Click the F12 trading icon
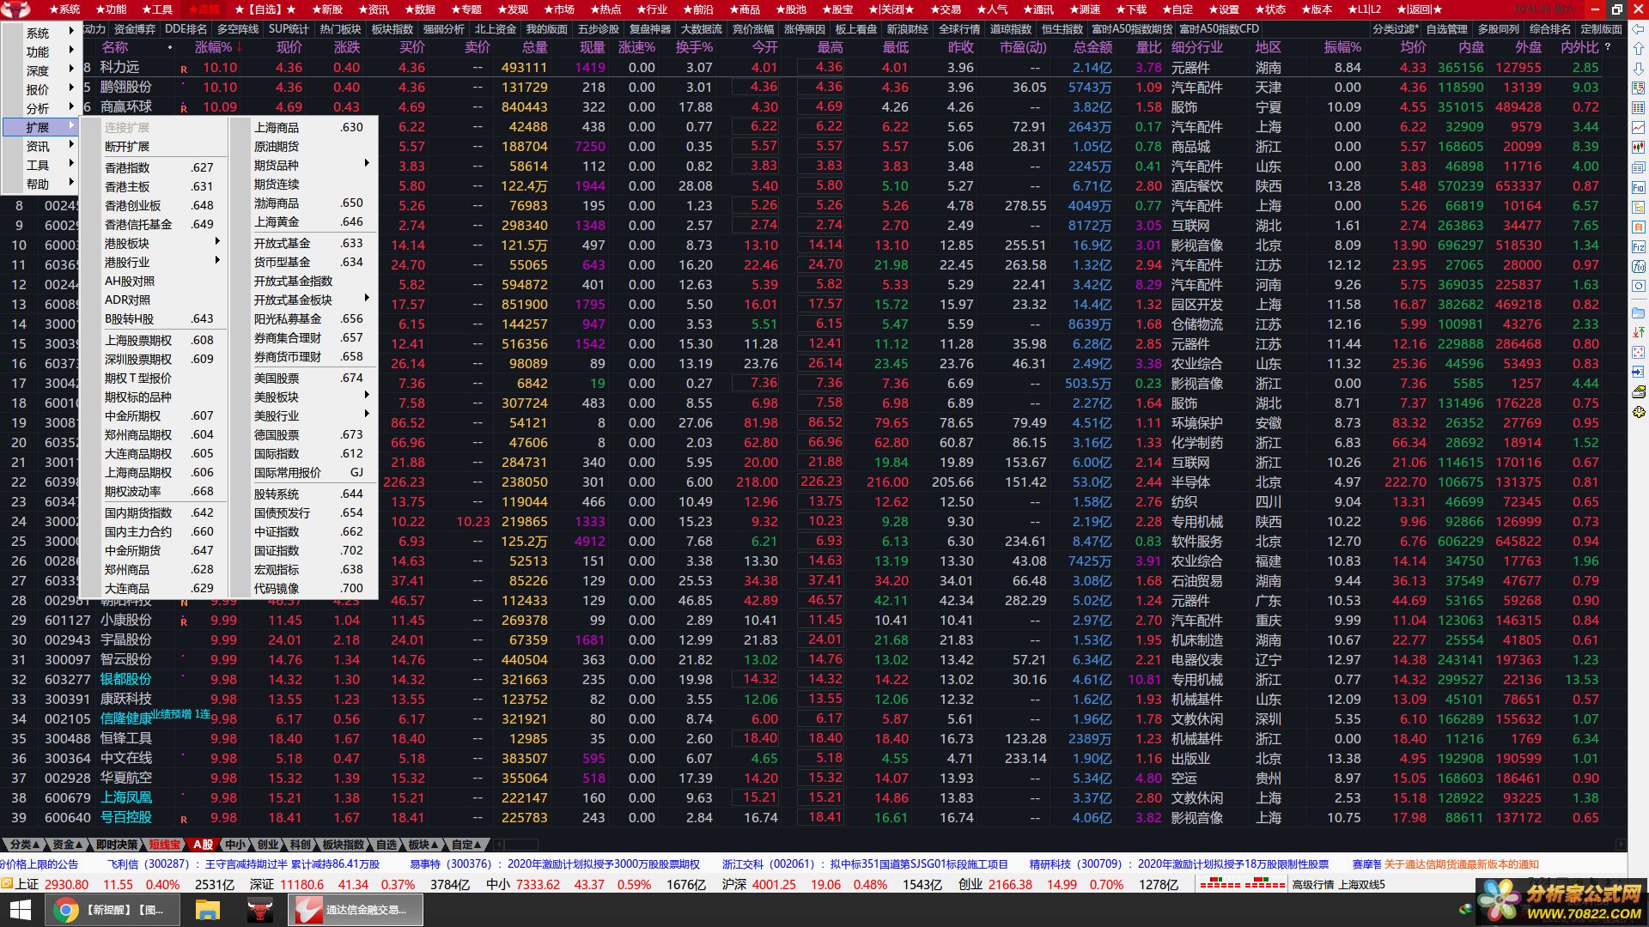 [1639, 246]
